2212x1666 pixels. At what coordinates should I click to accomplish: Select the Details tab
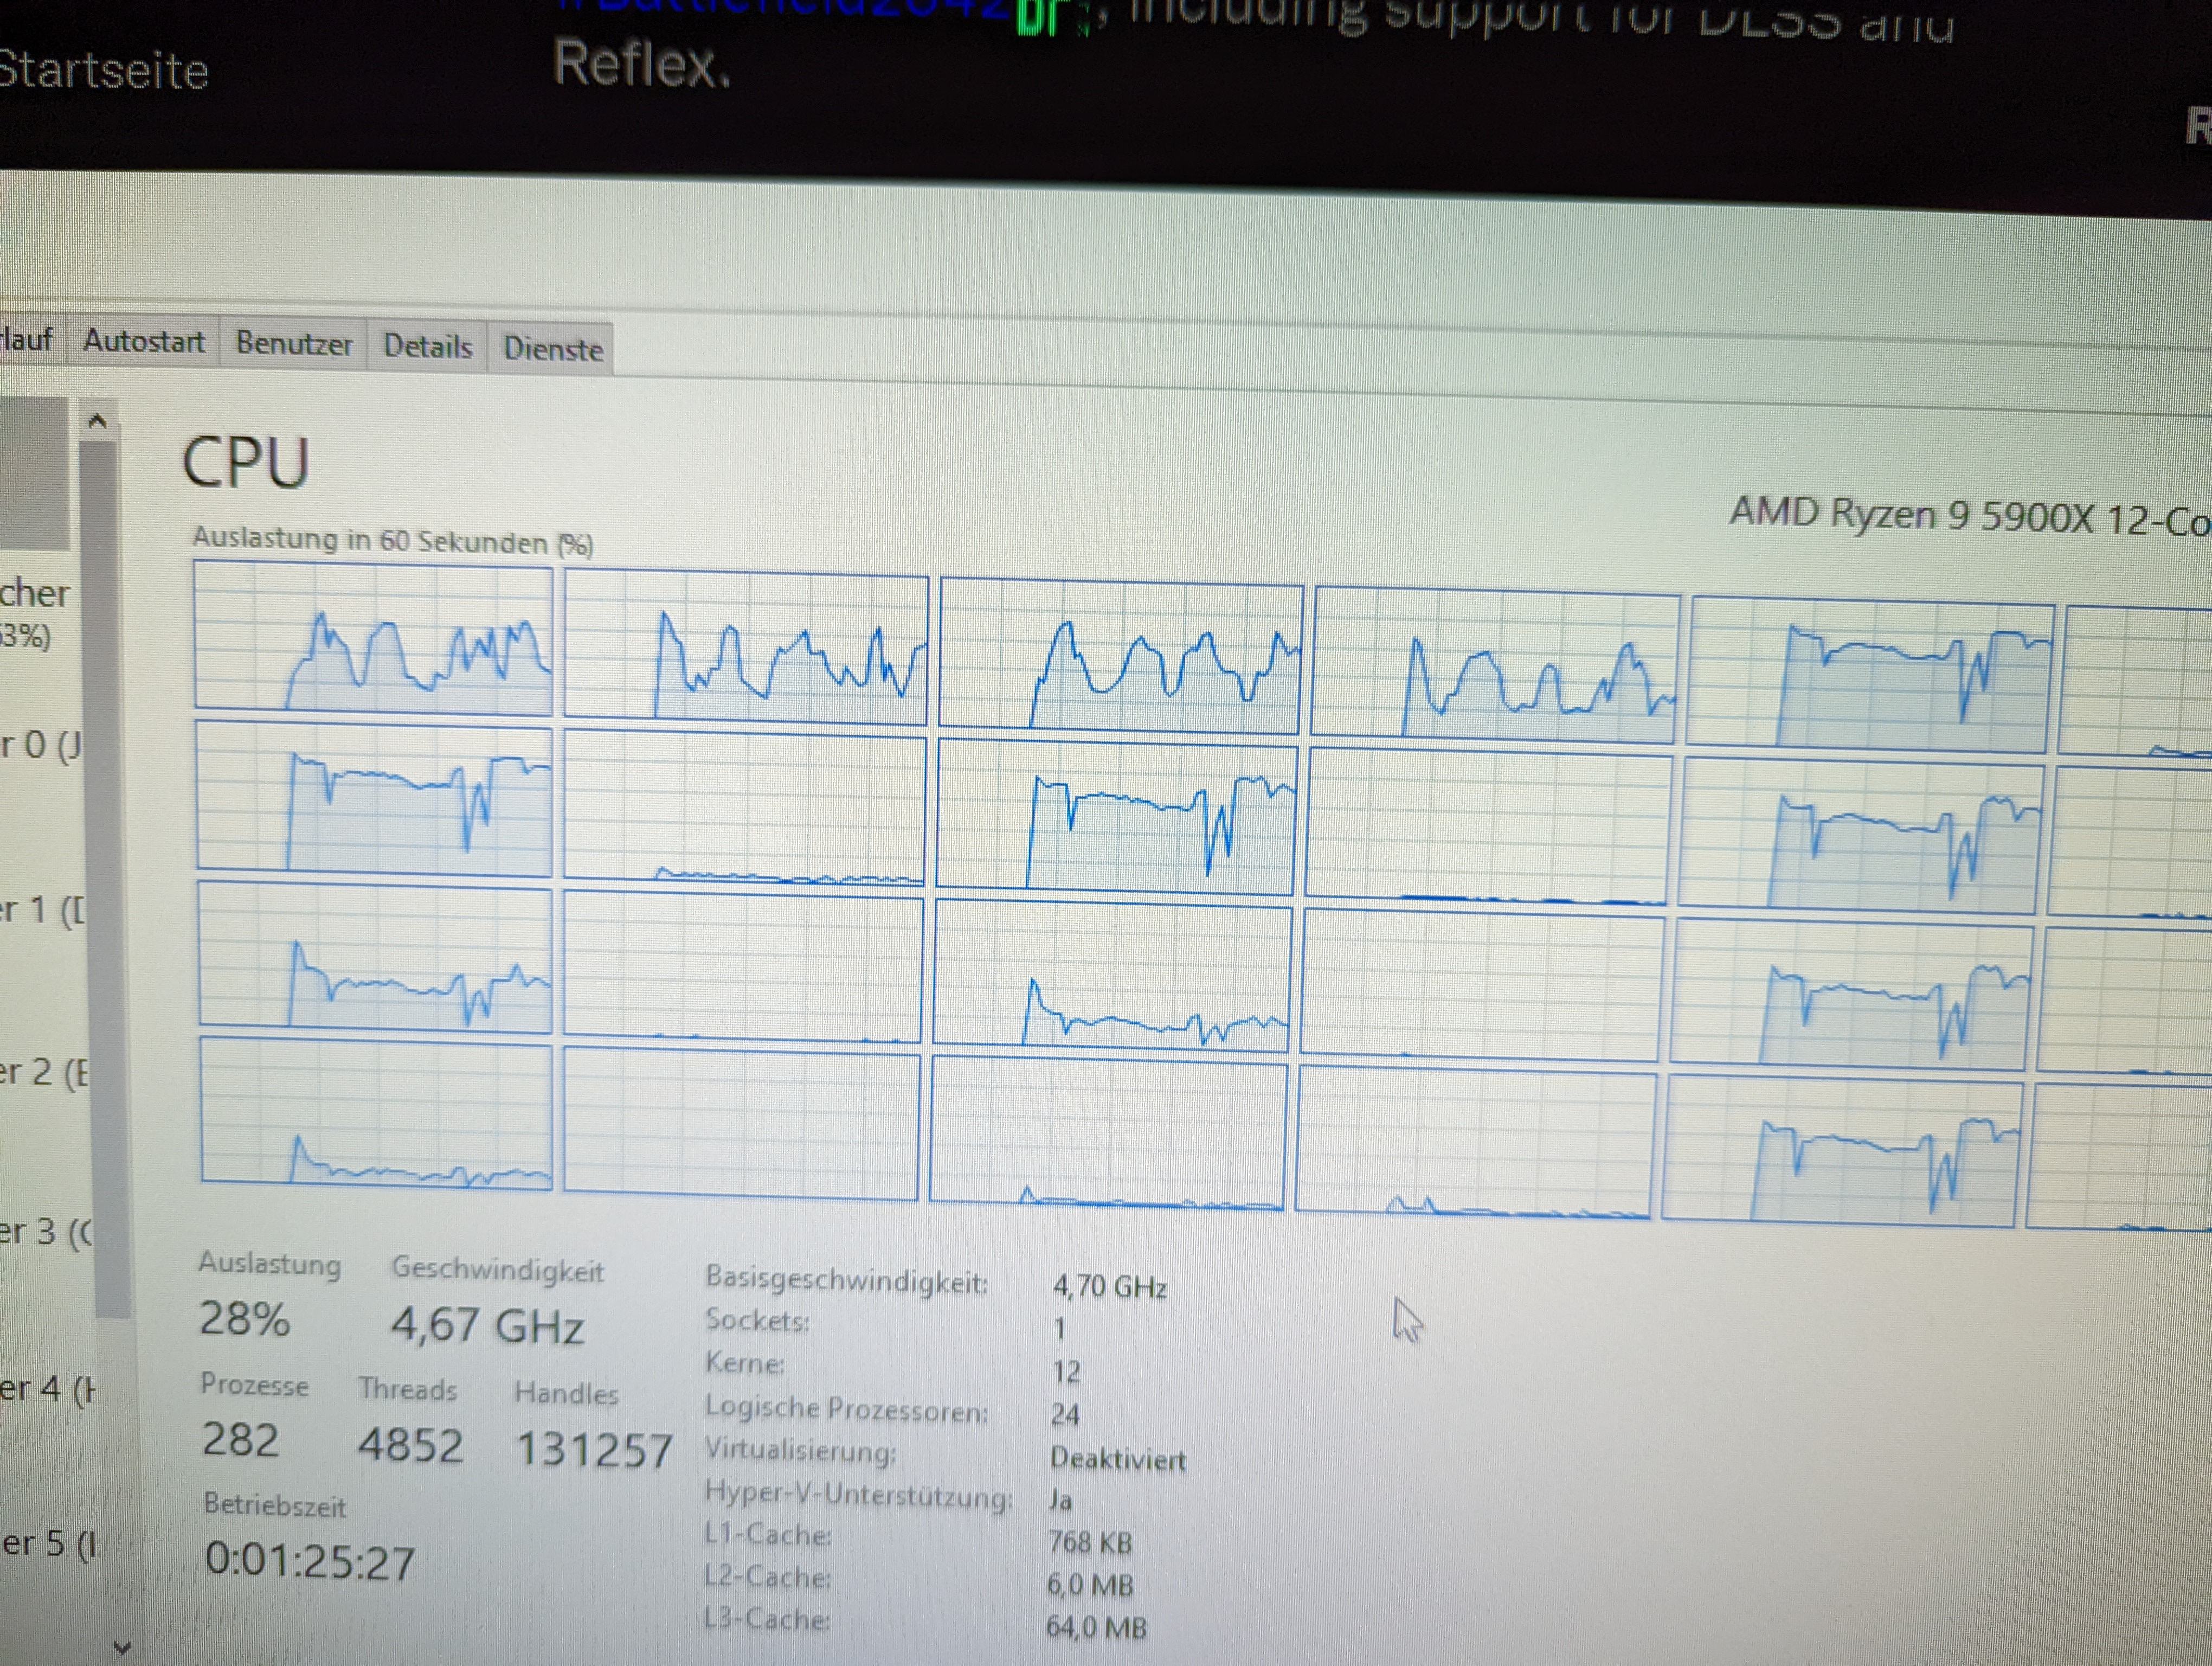[427, 347]
